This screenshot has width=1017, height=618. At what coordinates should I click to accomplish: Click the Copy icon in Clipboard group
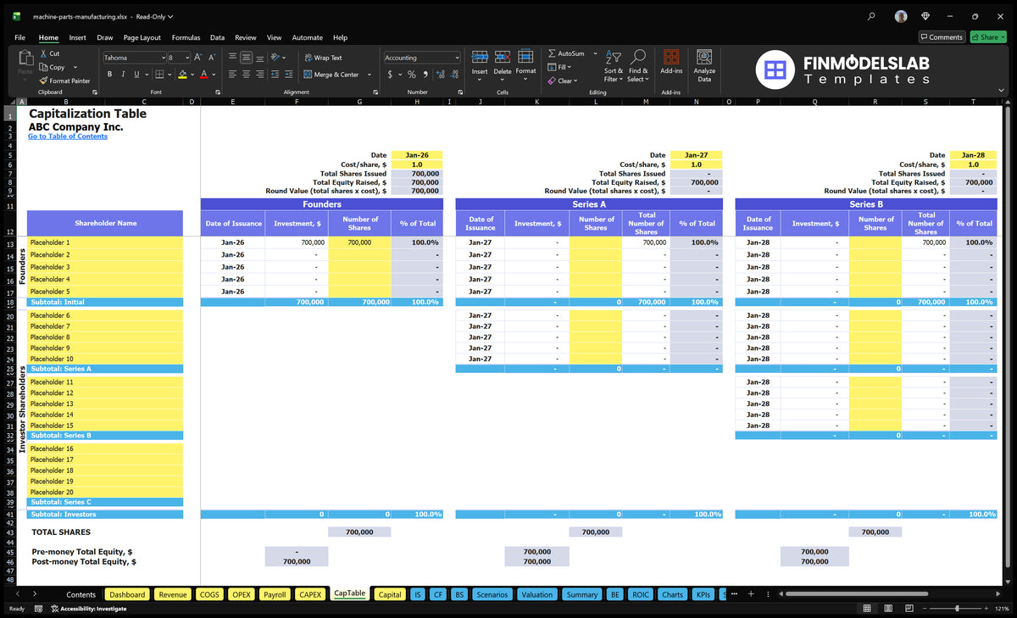42,67
